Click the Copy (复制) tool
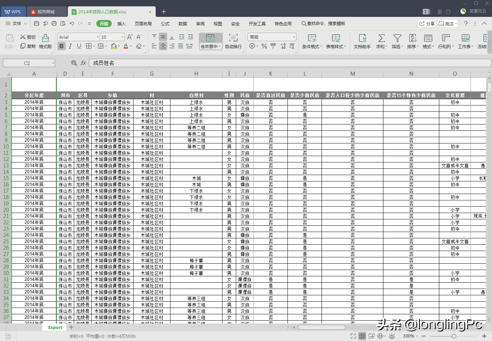492x341 pixels. (28, 46)
